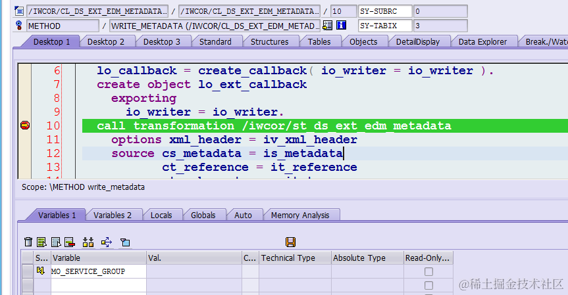Toggle Read-Only checkbox in MO_SERVICE_GROUP row

pos(428,271)
